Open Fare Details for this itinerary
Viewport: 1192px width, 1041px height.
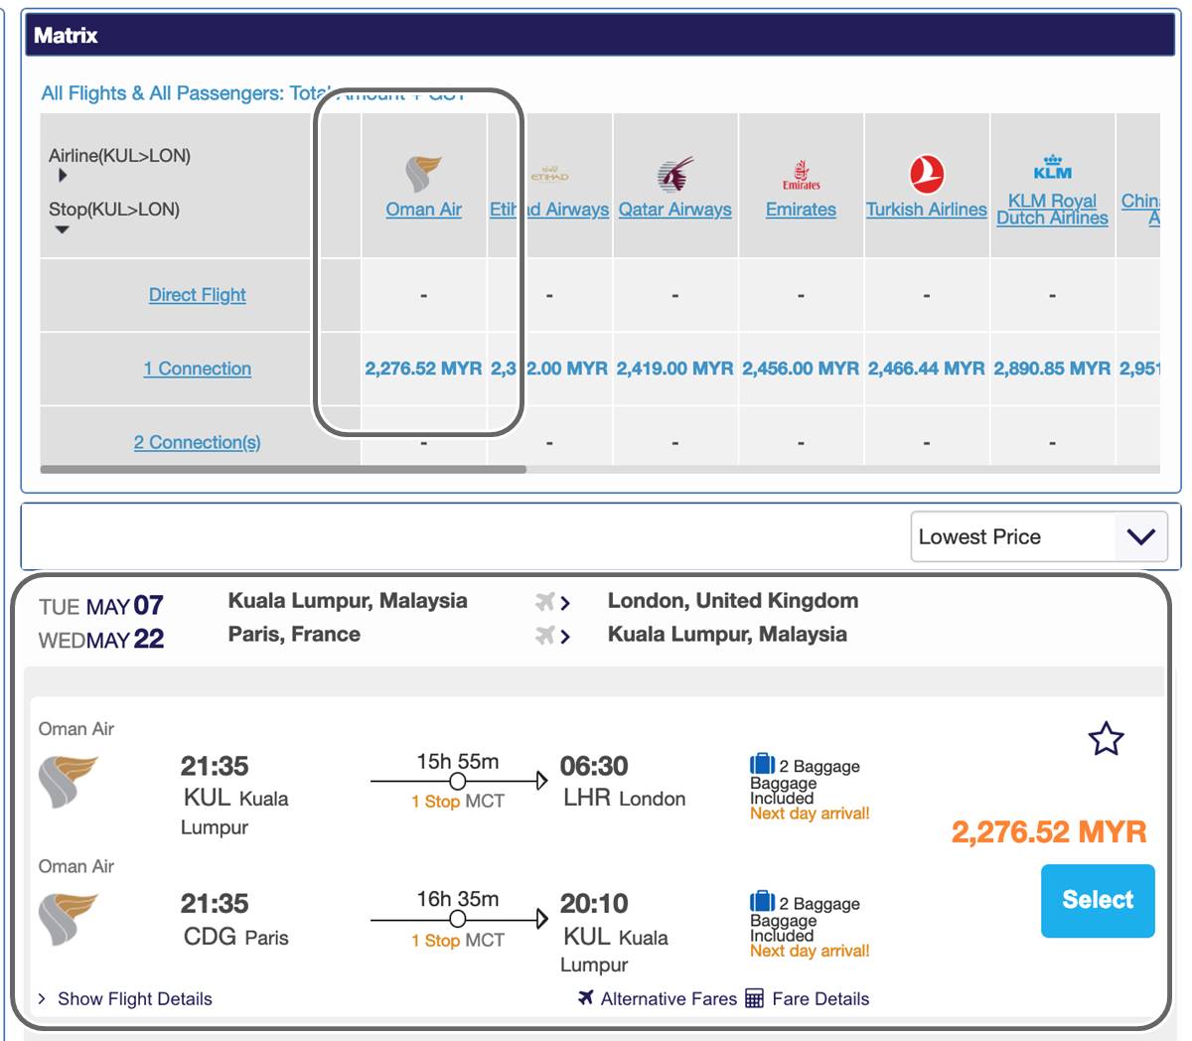[808, 998]
